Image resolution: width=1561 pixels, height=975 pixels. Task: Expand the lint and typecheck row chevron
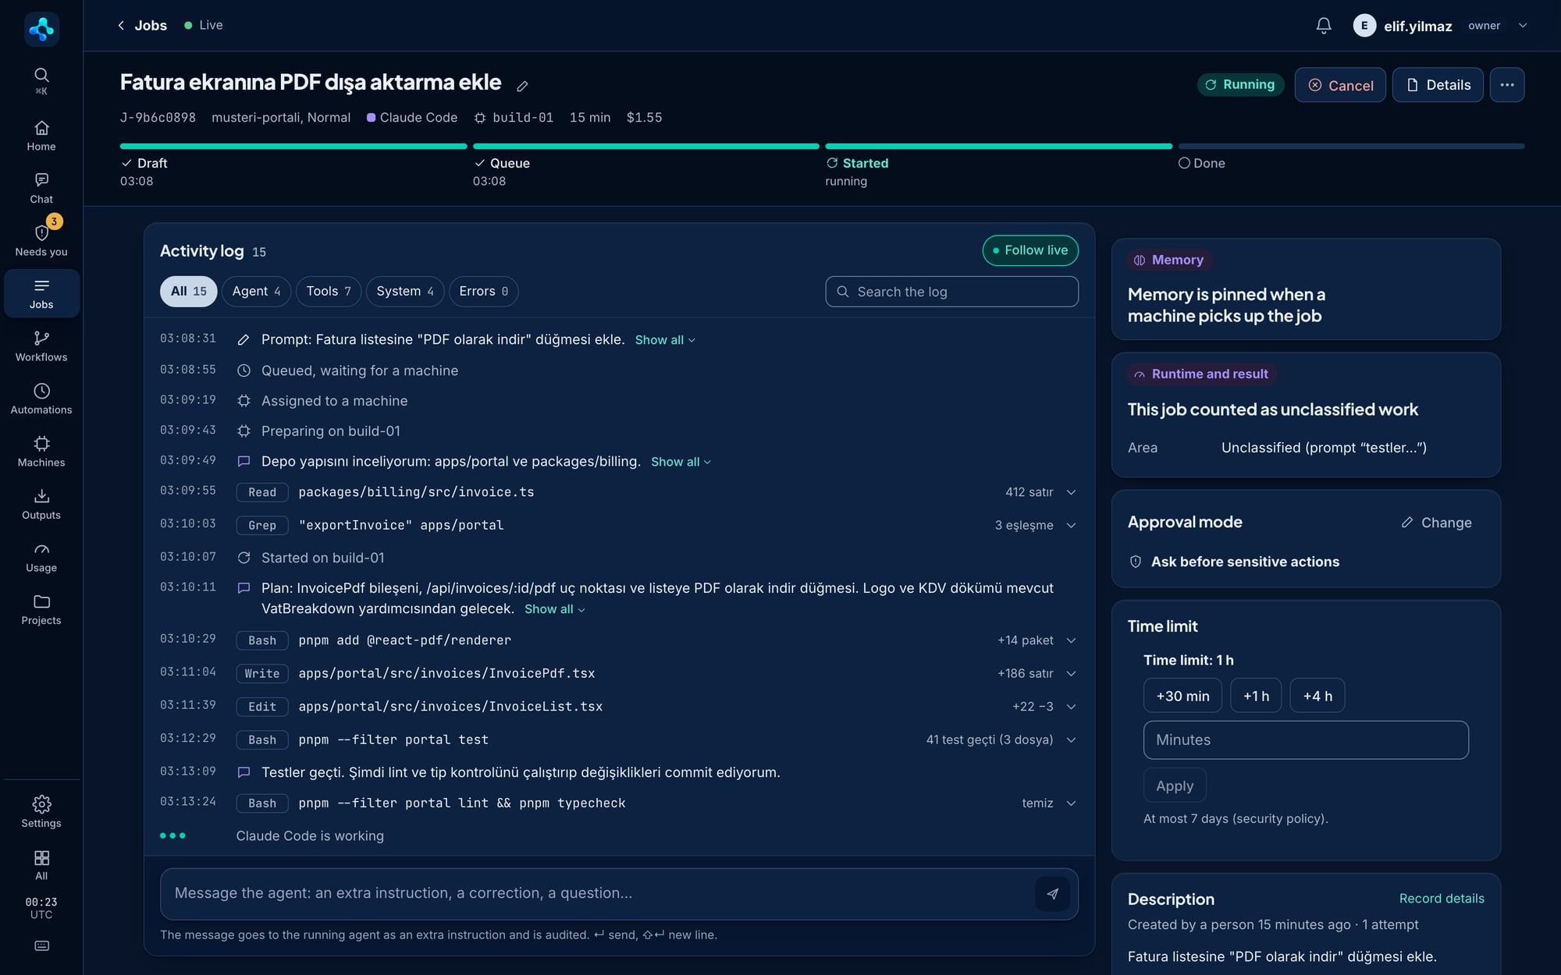1071,803
